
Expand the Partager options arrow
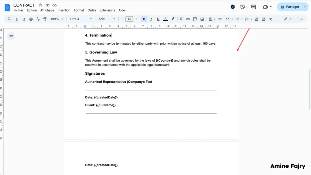pos(305,7)
